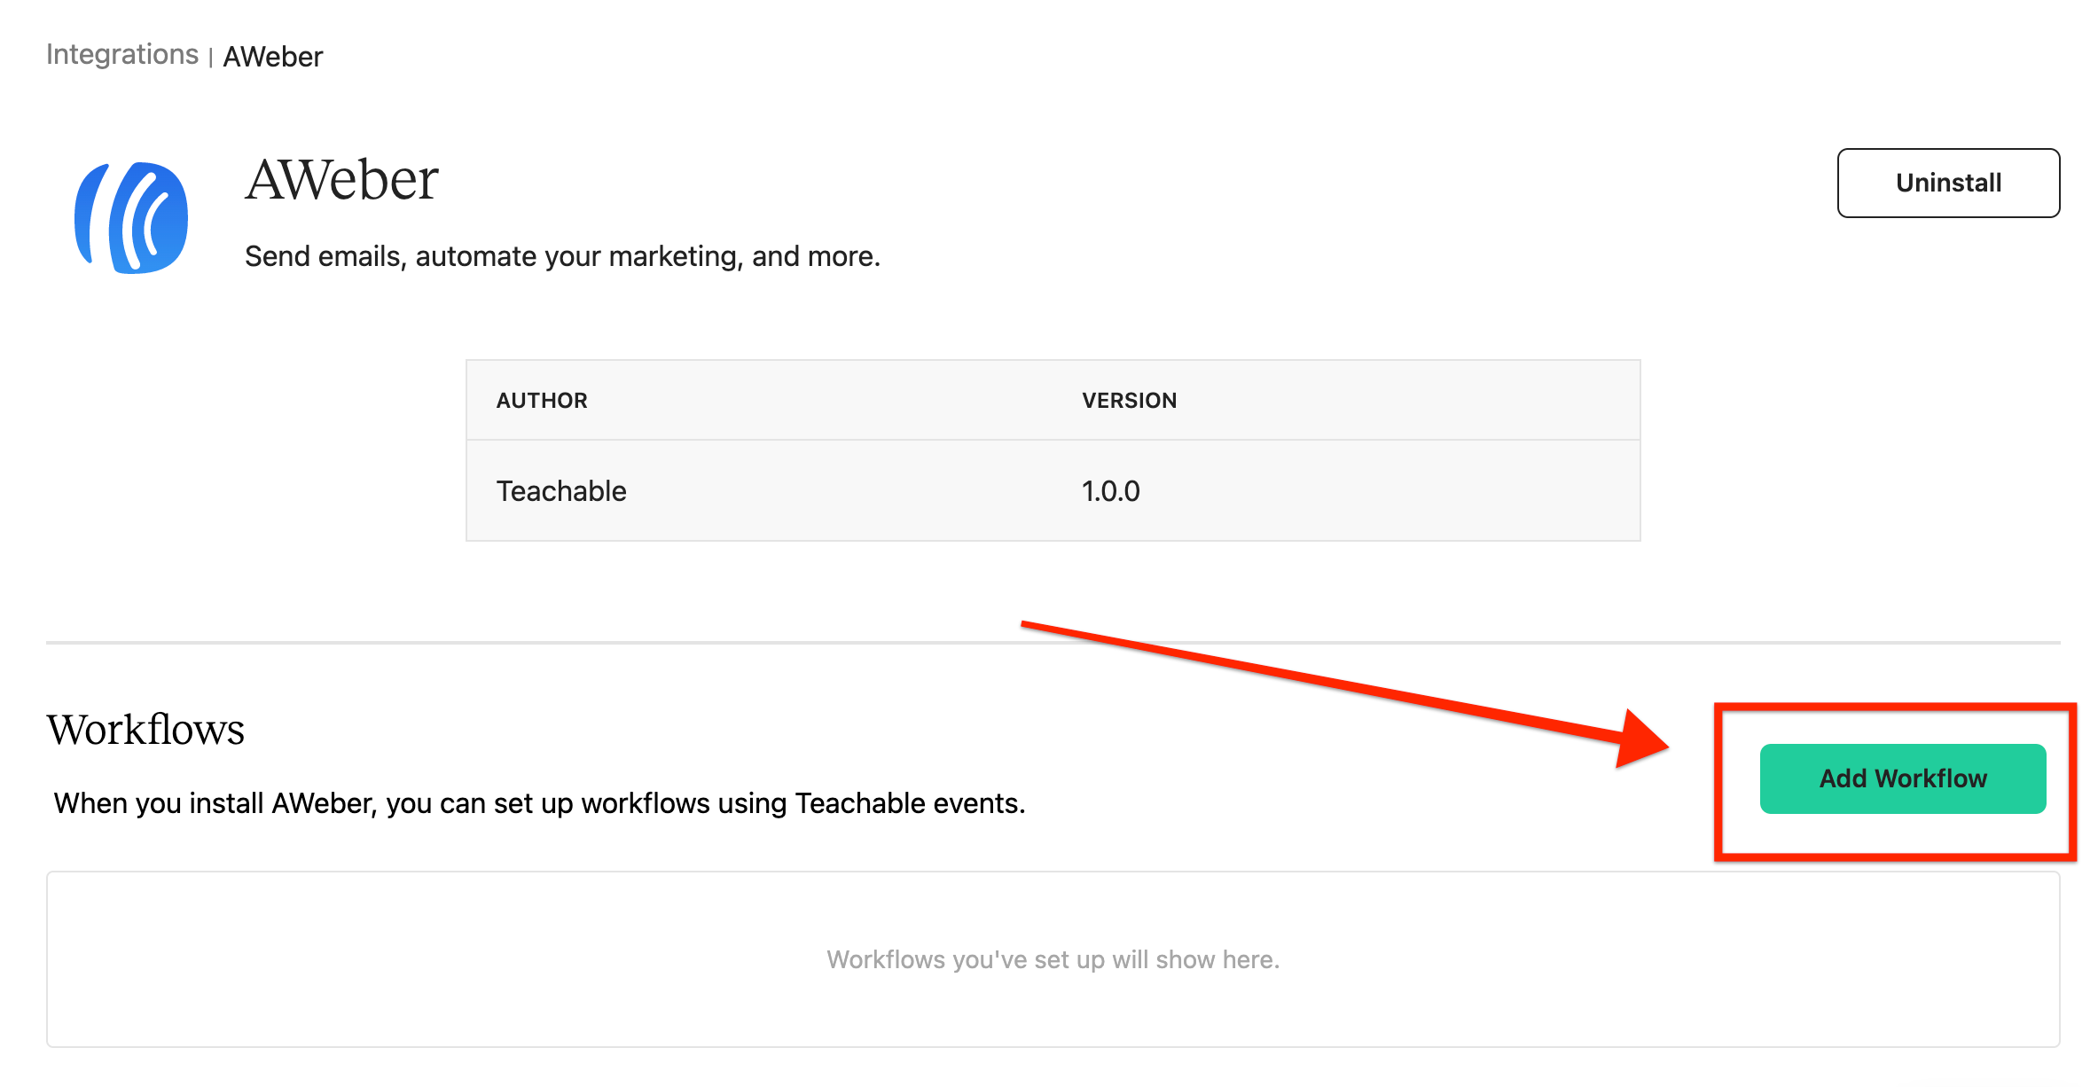The image size is (2098, 1087).
Task: Click the Workflows section heading
Action: 145,730
